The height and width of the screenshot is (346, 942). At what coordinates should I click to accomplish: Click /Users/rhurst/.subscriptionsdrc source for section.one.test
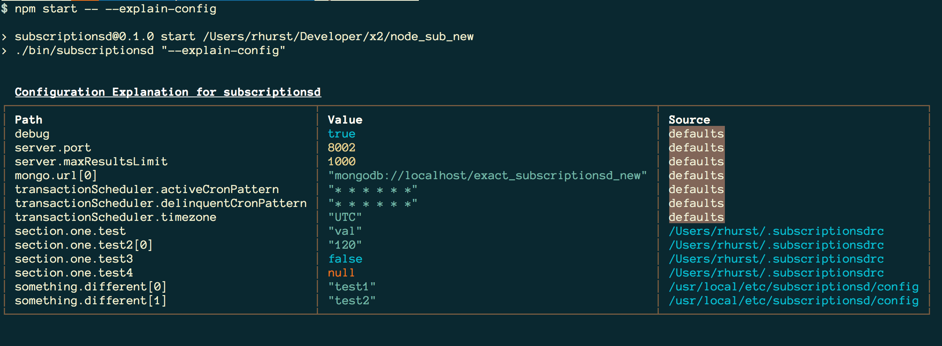coord(776,231)
